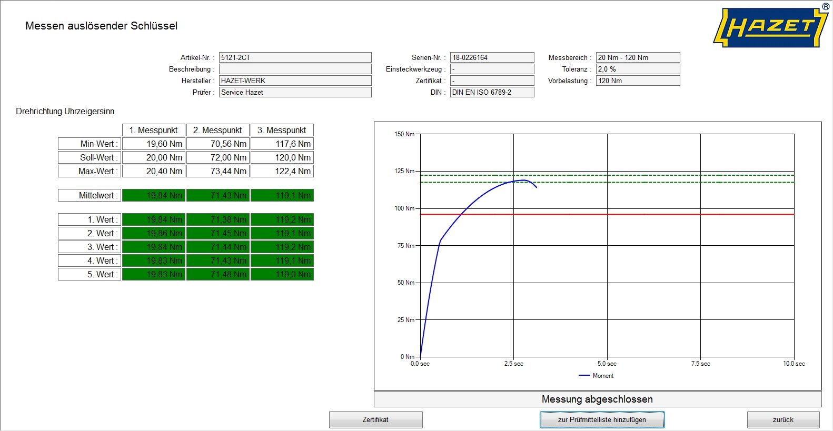Click the Prüfer field Service Hazet

295,92
